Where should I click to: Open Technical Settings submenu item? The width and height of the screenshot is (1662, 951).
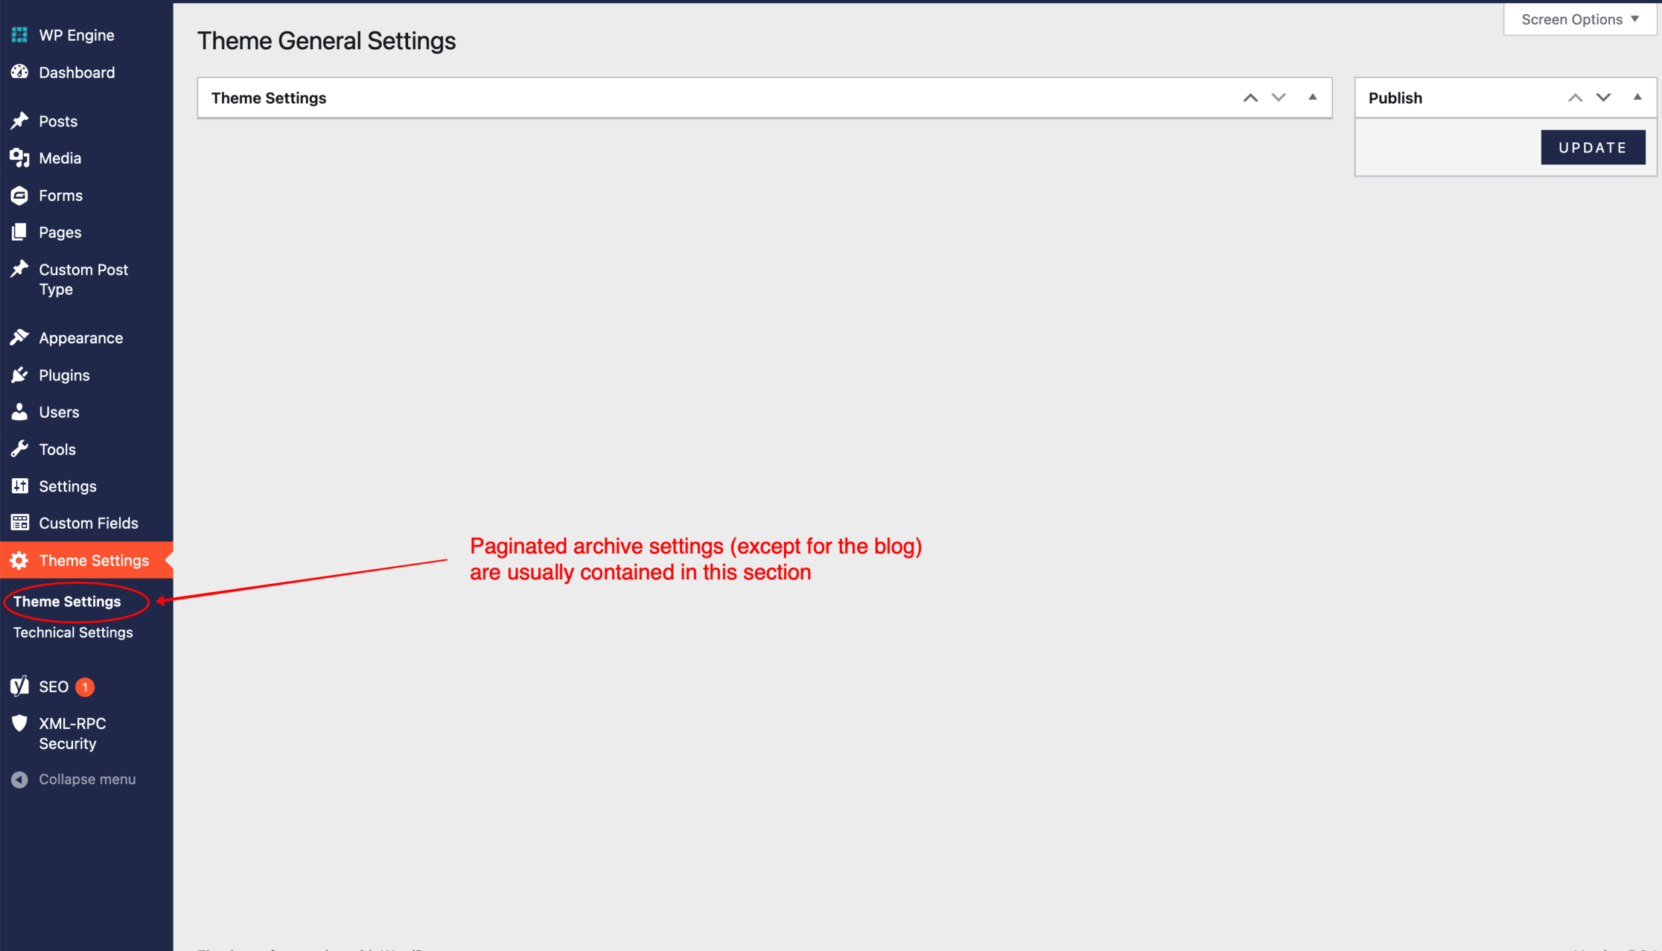[73, 631]
